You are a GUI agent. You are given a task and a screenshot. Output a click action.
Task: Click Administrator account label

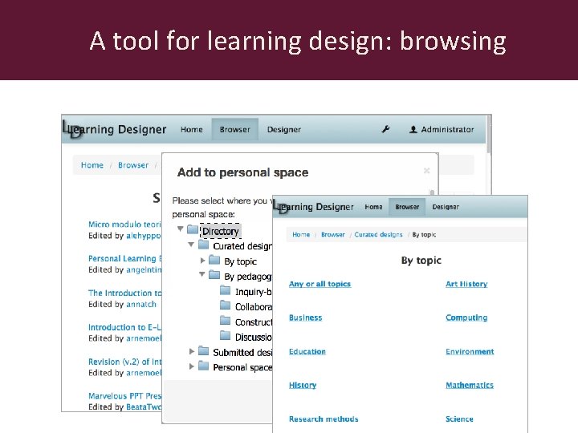click(x=447, y=130)
